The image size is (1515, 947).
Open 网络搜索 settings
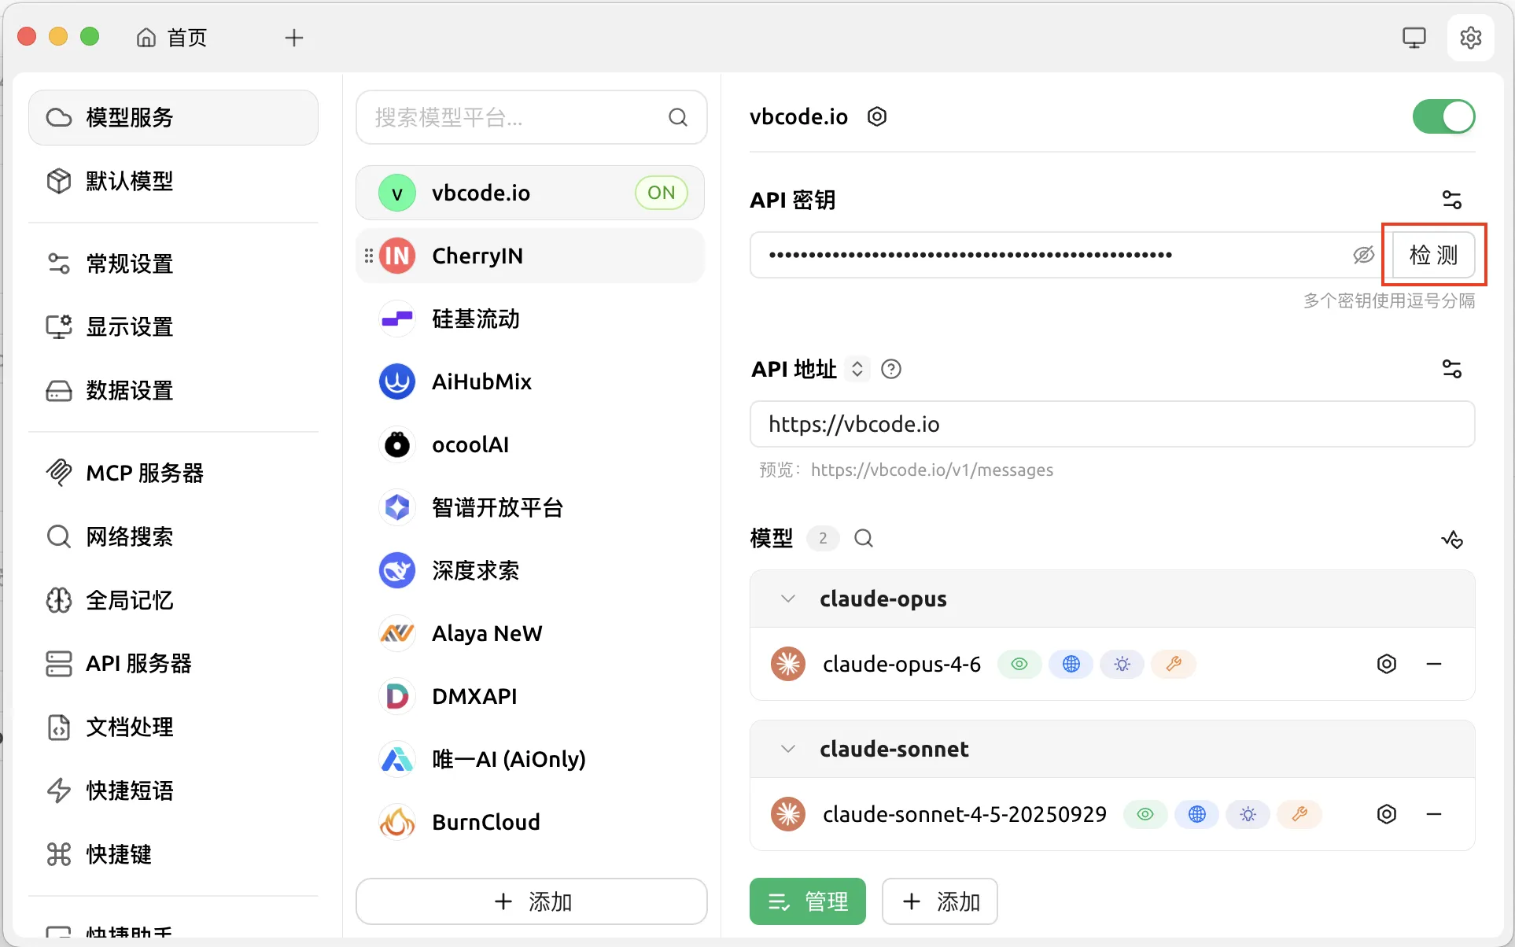(173, 536)
